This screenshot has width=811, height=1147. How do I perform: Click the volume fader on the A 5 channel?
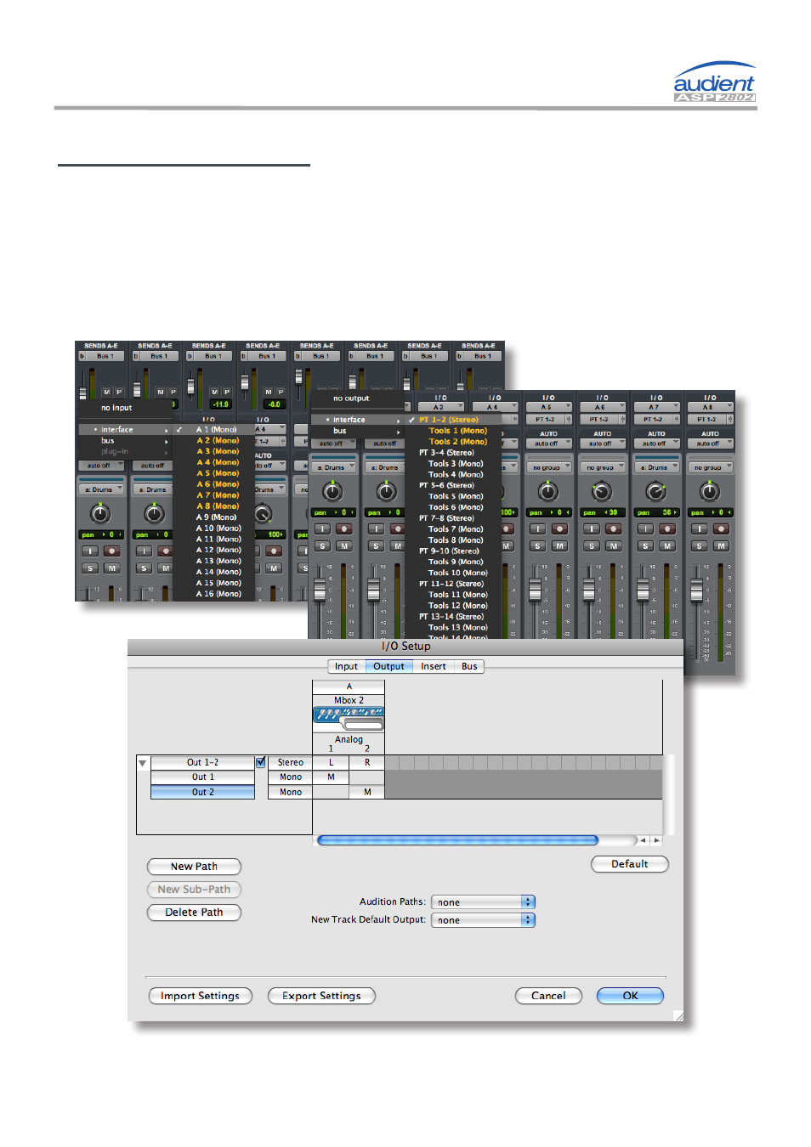[535, 590]
